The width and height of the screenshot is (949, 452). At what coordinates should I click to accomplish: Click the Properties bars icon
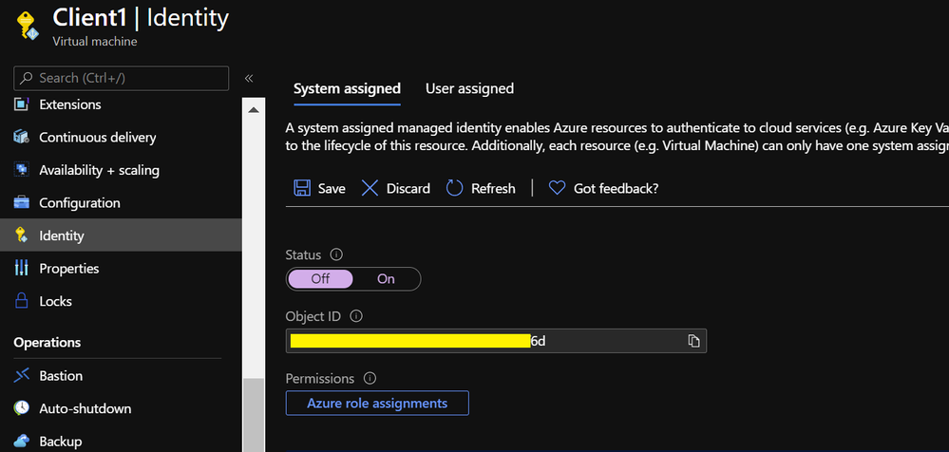[x=21, y=268]
